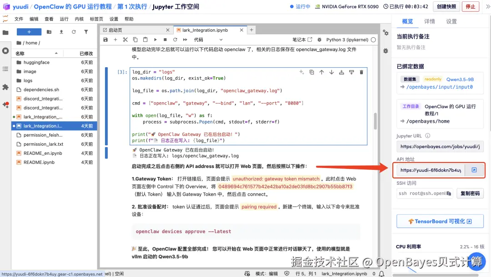
Task: Click the upload files icon
Action: 61,32
